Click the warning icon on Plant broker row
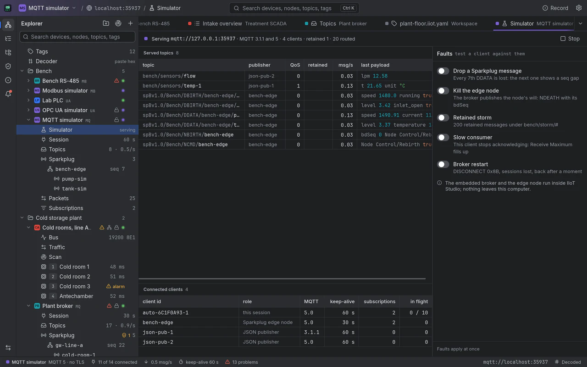Image resolution: width=587 pixels, height=367 pixels. (x=109, y=306)
